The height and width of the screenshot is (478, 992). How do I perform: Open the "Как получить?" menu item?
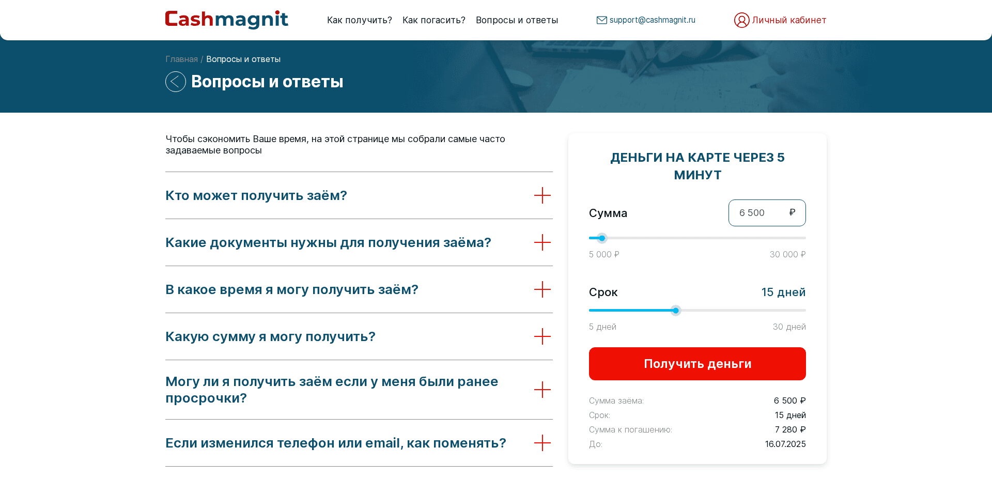[359, 20]
